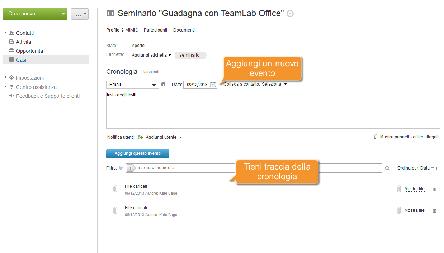The image size is (444, 253).
Task: Click the help question mark next to Email
Action: [x=163, y=85]
